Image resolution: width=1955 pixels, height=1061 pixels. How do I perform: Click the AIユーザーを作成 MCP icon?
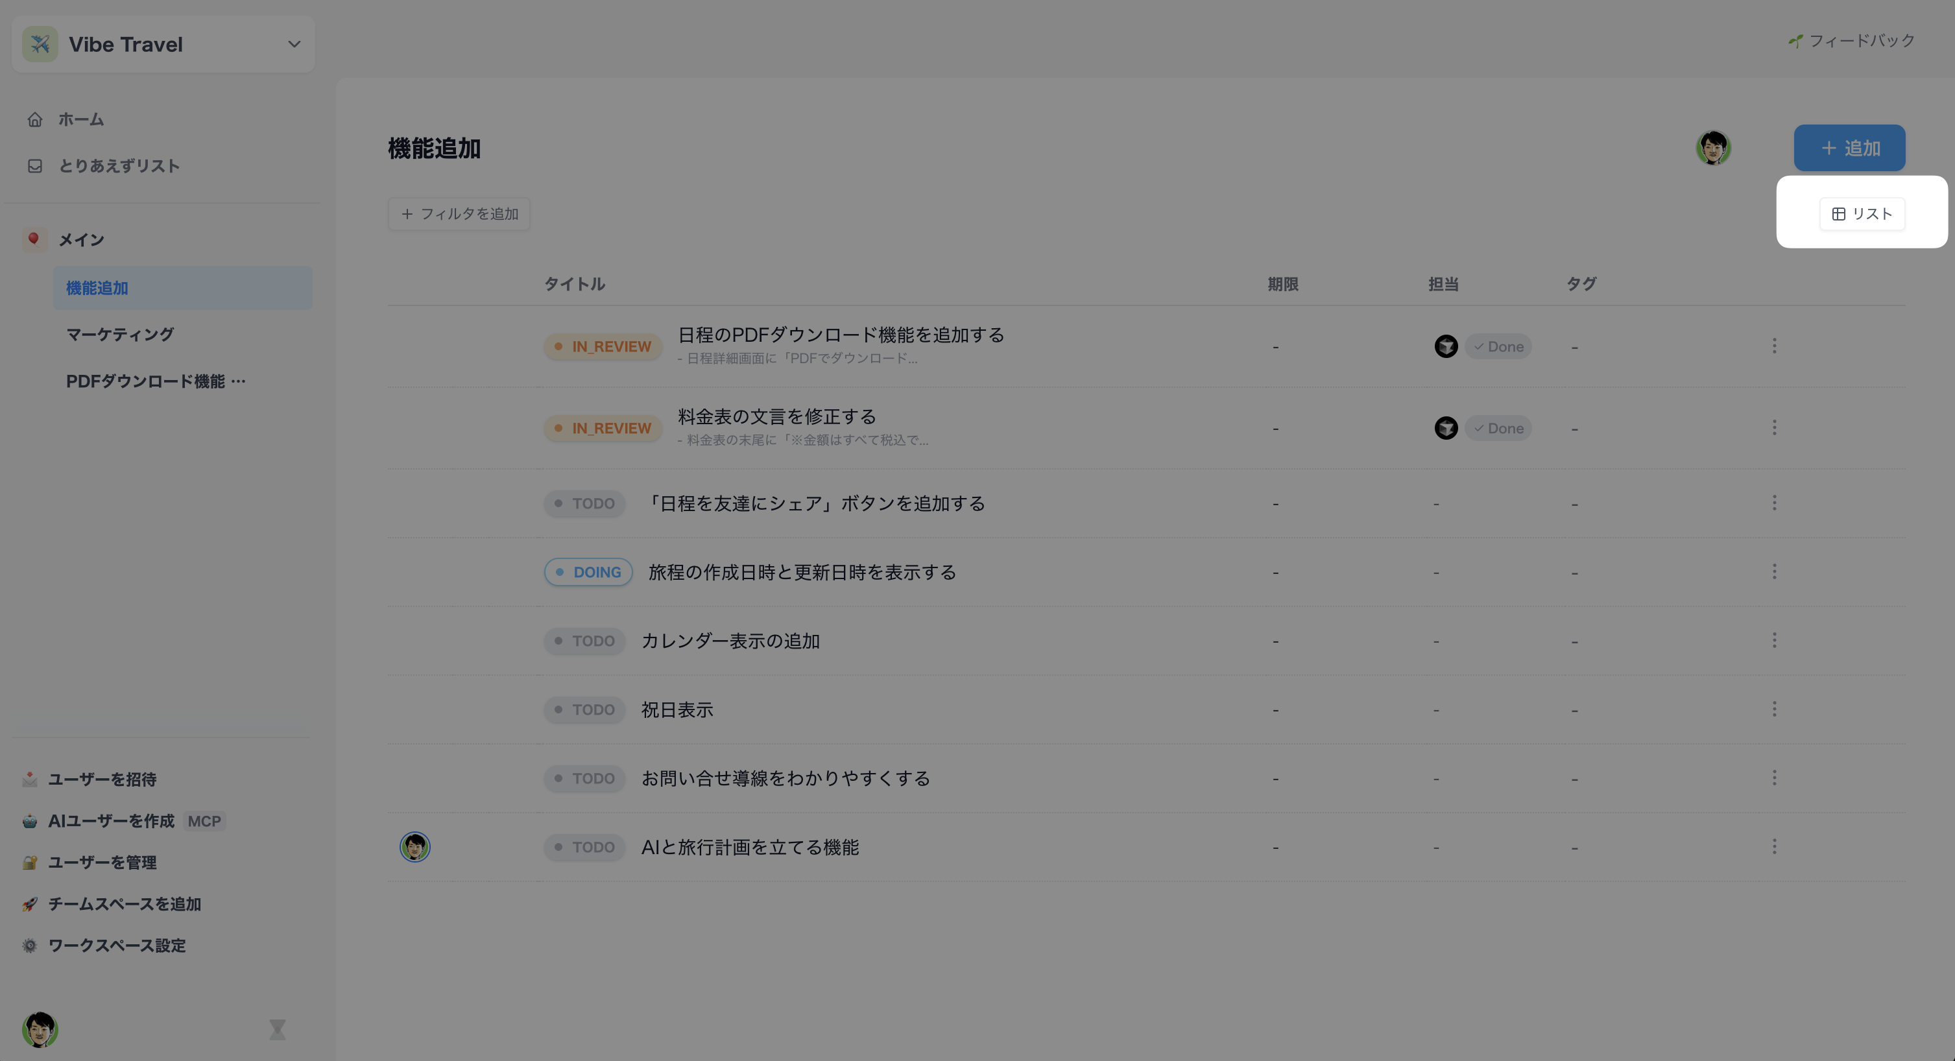point(29,820)
